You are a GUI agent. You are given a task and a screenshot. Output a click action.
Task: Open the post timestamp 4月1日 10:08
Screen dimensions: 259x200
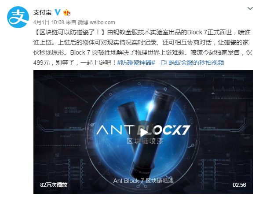[49, 22]
